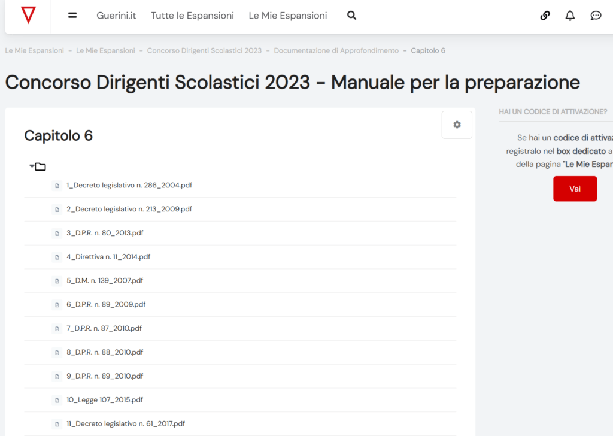Open 5_D.M. n. 139_2007.pdf
Screen dimensions: 613x436
104,280
